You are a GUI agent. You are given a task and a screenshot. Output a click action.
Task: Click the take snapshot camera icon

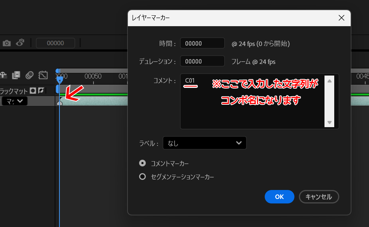click(7, 43)
